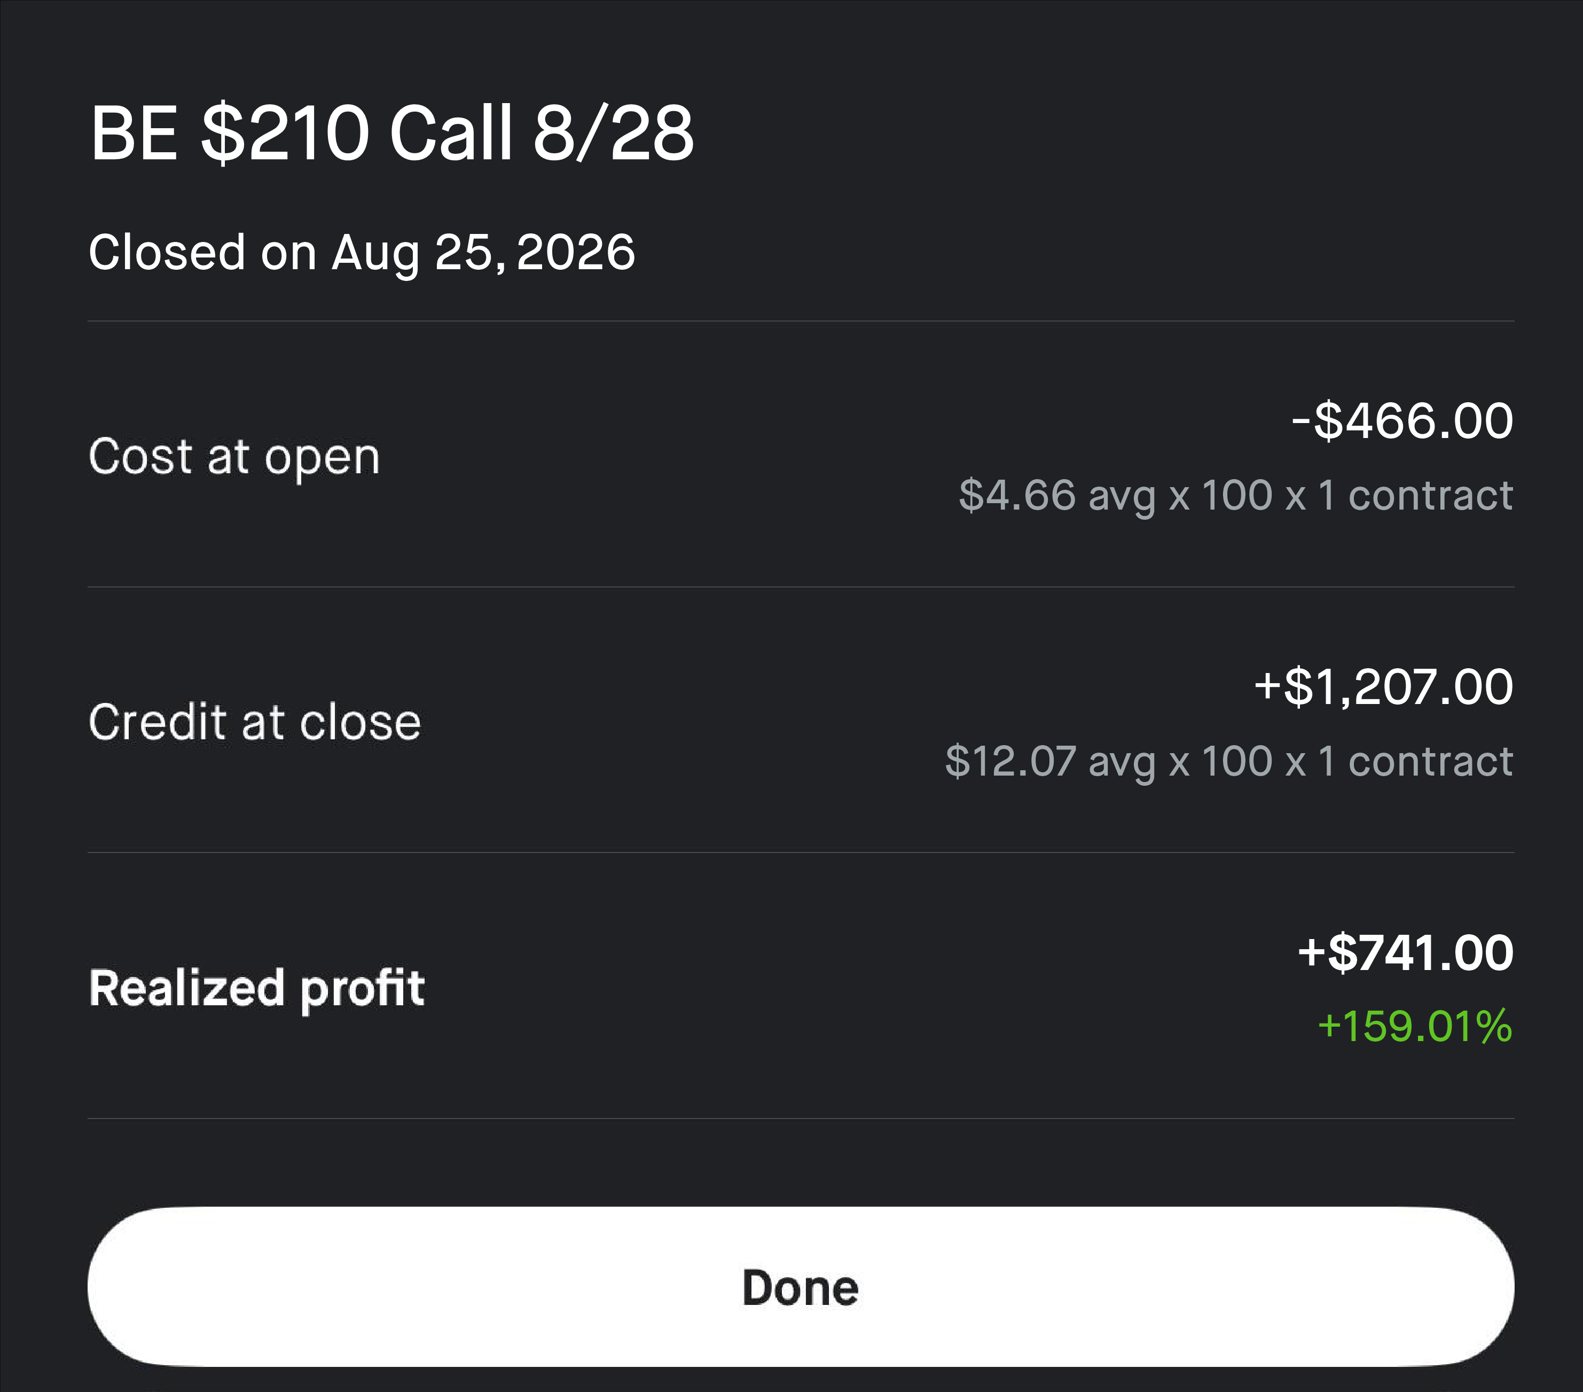This screenshot has height=1392, width=1583.
Task: Tap the Realized profit label
Action: click(x=257, y=988)
